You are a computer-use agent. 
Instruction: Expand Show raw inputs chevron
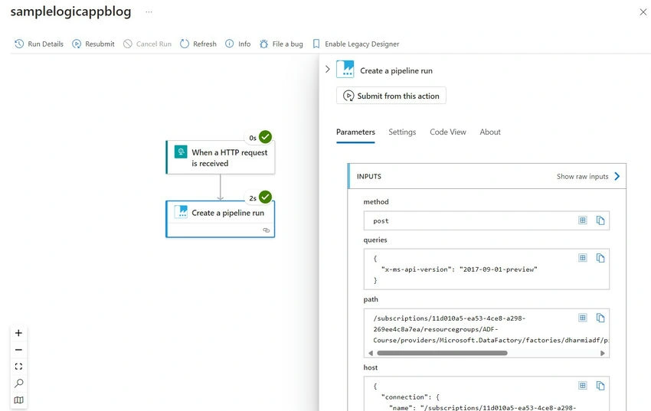(x=617, y=176)
